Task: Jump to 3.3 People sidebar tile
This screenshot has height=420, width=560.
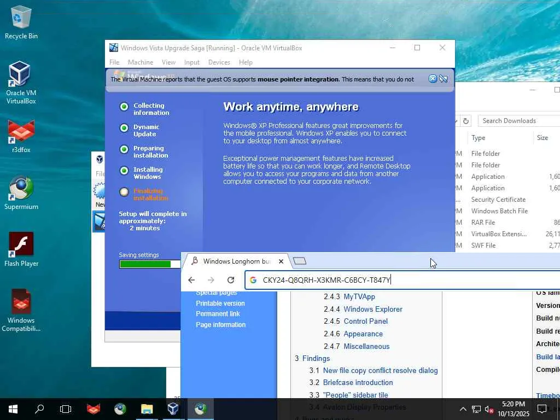Action: (355, 395)
